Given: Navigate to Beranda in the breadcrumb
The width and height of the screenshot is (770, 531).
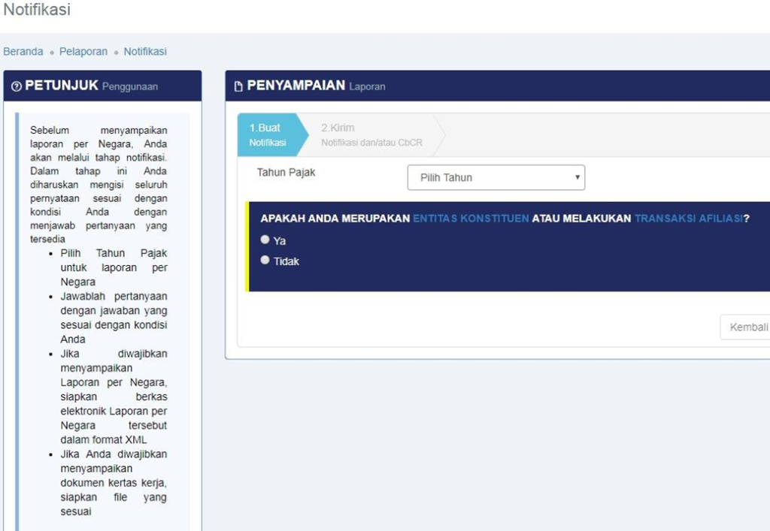Looking at the screenshot, I should click(x=23, y=52).
